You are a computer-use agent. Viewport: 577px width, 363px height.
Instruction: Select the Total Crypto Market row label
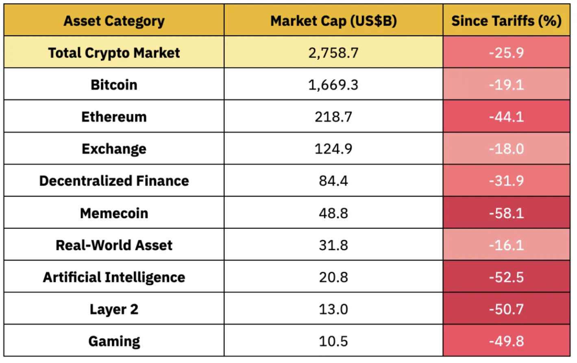point(114,53)
